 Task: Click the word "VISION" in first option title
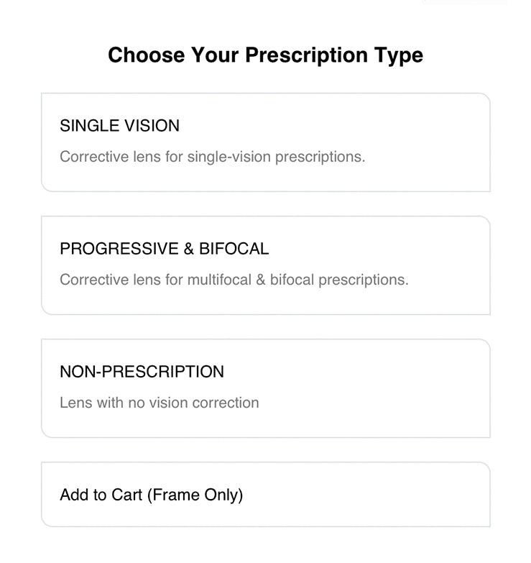(151, 126)
